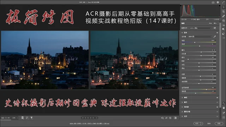
Task: Open the settings gear icon
Action: [218, 2]
